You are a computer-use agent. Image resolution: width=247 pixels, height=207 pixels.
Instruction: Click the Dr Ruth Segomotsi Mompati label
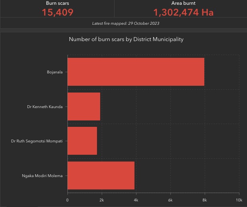pyautogui.click(x=37, y=141)
